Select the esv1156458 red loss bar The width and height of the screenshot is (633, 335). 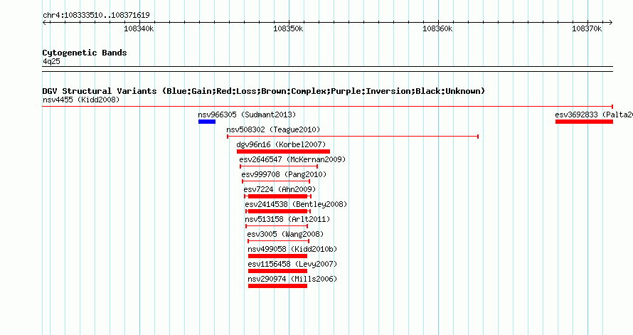tap(278, 271)
